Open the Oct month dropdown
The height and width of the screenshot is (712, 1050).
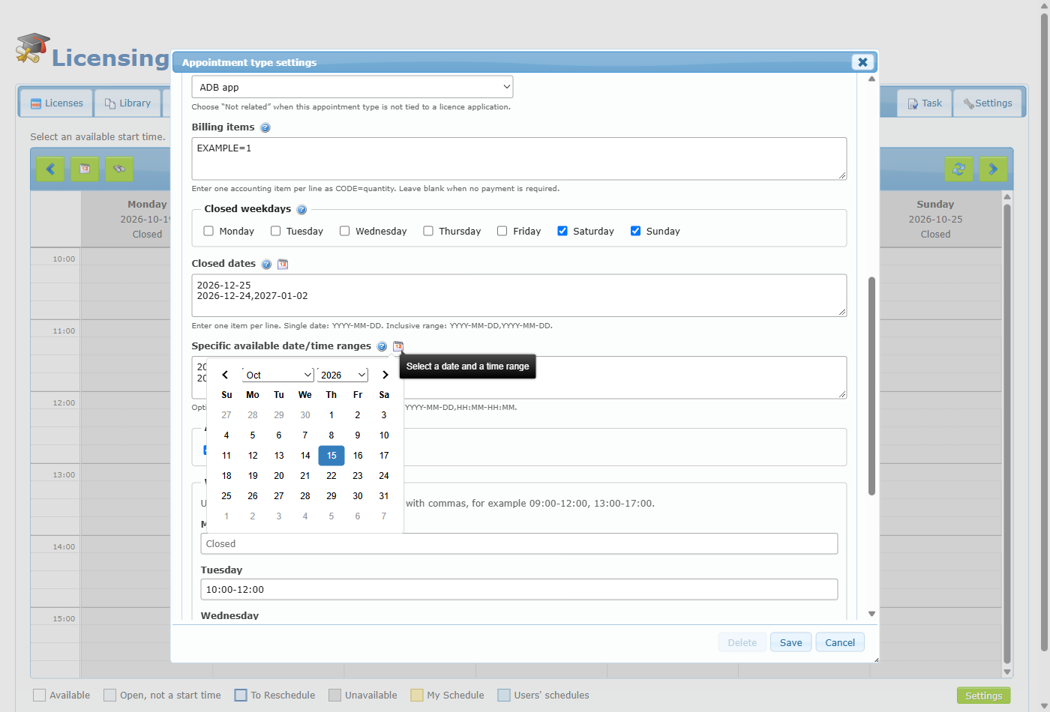pyautogui.click(x=277, y=375)
